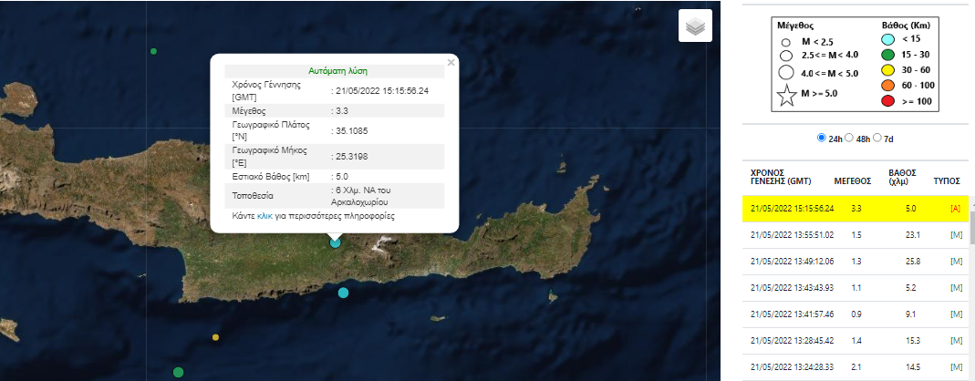The height and width of the screenshot is (381, 975).
Task: Click the largest circle icon for 4.0<=M<5.0
Action: tap(784, 72)
